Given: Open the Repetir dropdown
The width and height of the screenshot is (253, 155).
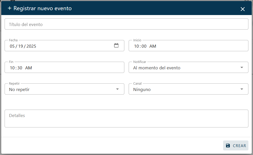Looking at the screenshot, I should (x=64, y=89).
